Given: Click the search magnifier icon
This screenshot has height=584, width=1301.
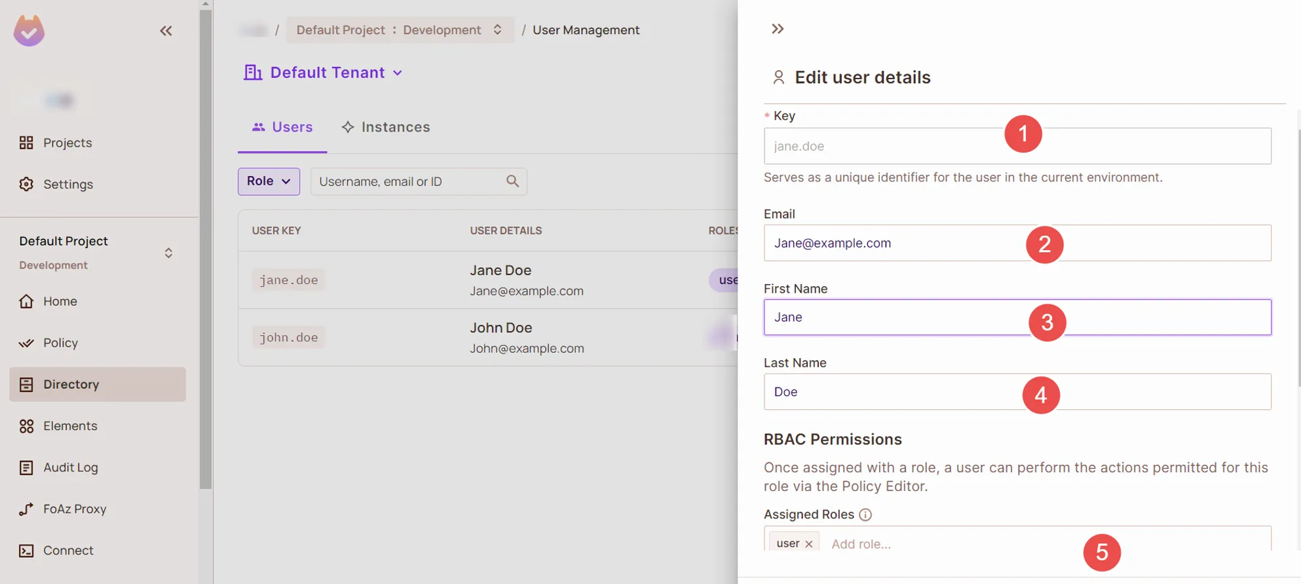Looking at the screenshot, I should point(512,181).
